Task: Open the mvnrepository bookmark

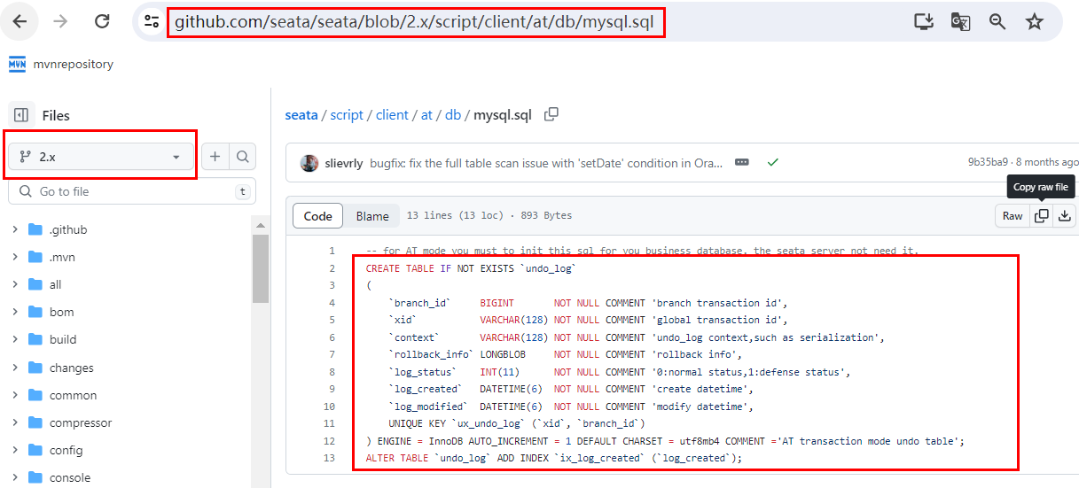Action: (61, 64)
